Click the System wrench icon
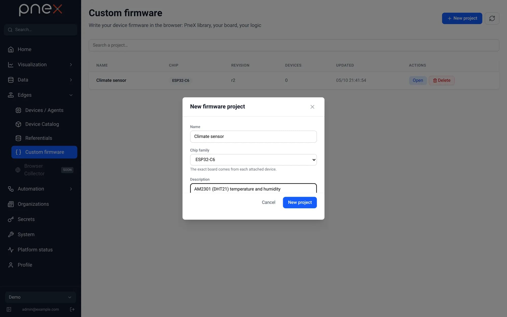The image size is (507, 317). coord(11,235)
